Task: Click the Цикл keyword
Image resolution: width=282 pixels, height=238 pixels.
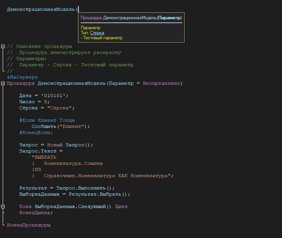Action: tap(121, 207)
